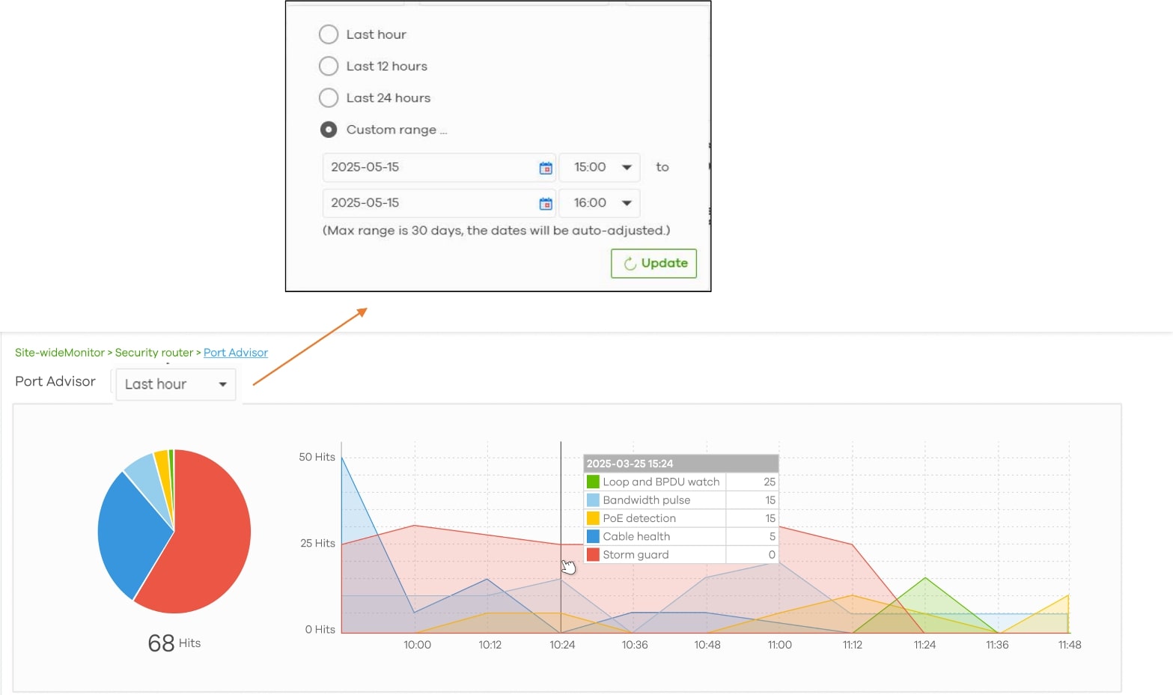Click the Max range is 30 days note
This screenshot has height=695, width=1173.
[x=496, y=231]
